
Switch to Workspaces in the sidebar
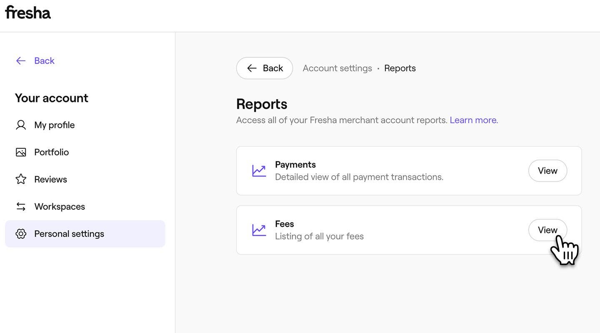click(60, 206)
